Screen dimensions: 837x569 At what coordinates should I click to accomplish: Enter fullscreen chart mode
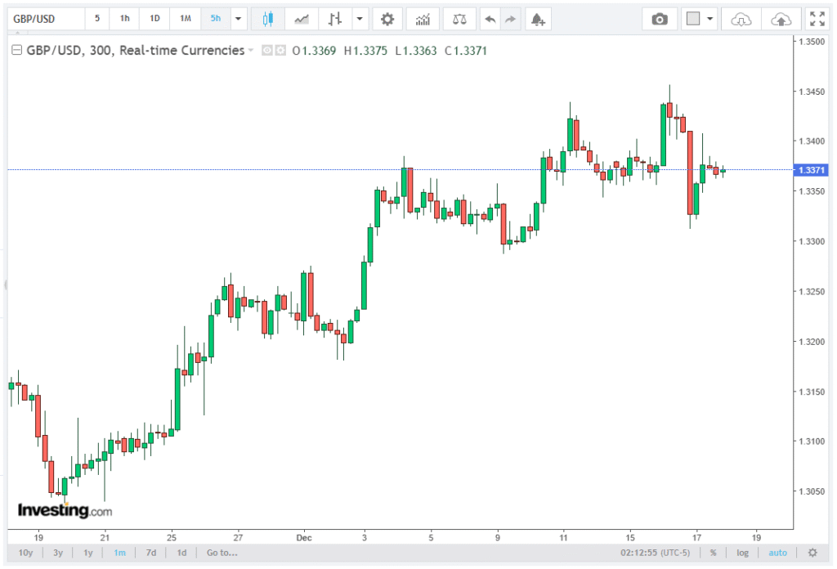pyautogui.click(x=816, y=19)
